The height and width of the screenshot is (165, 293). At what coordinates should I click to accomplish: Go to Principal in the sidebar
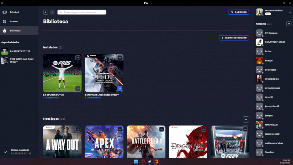19,12
